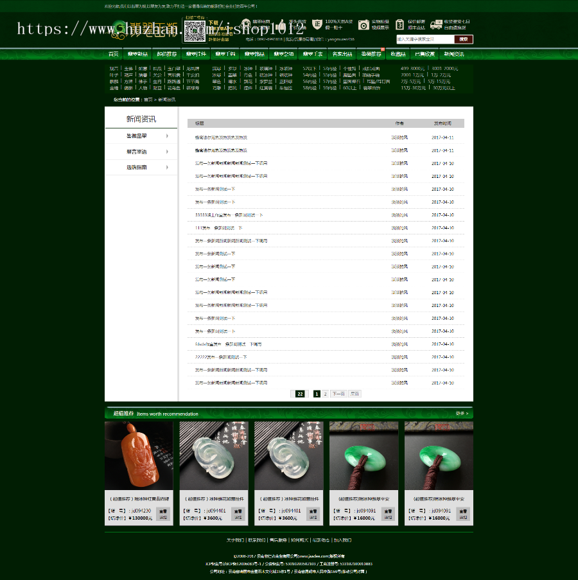Image resolution: width=578 pixels, height=580 pixels.
Task: Select the 52以下 bracelet size filter
Action: [310, 69]
